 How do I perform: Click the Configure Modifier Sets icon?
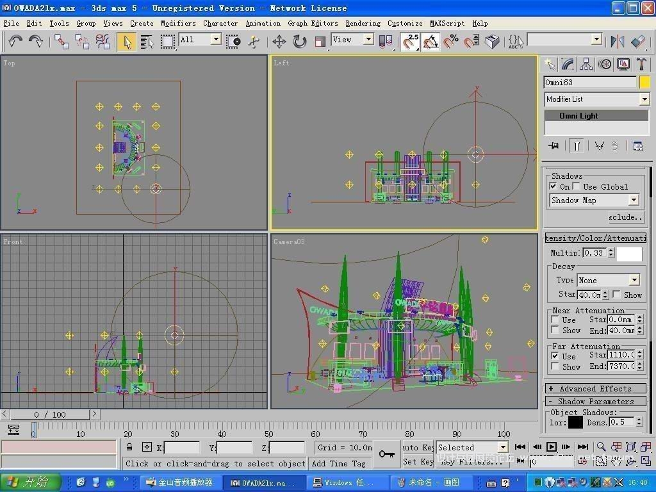pyautogui.click(x=638, y=145)
